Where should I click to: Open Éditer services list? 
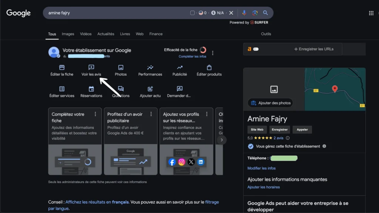pos(62,92)
